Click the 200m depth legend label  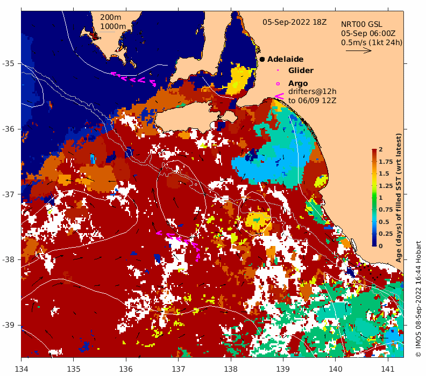[x=111, y=17]
